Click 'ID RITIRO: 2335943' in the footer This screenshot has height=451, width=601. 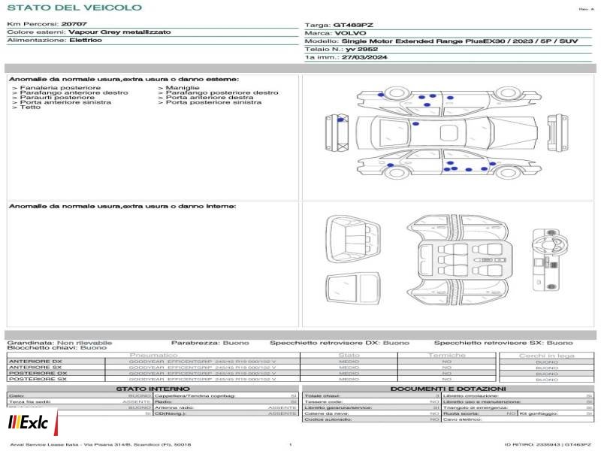(533, 445)
